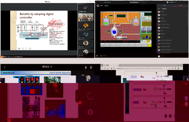This screenshot has height=122, width=189.
Task: Mute the microphone in the mobile meeting header
Action: click(86, 67)
